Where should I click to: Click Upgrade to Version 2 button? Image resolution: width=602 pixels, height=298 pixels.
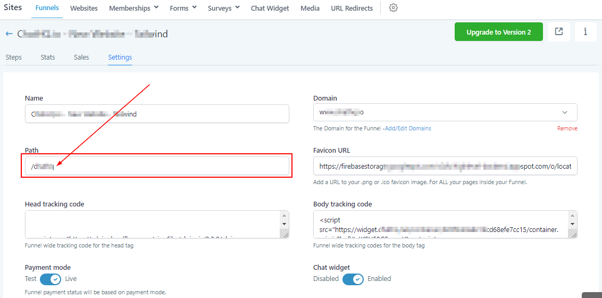[498, 32]
